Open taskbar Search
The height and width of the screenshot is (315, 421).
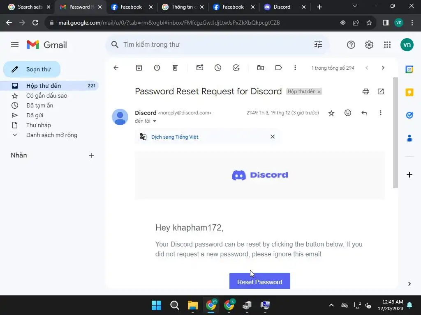174,305
